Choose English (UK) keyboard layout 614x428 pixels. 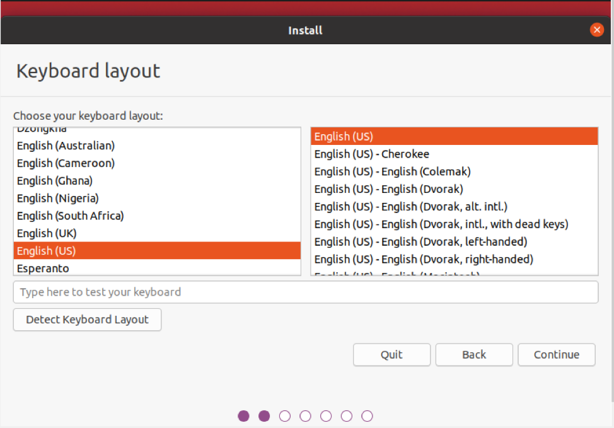[47, 233]
